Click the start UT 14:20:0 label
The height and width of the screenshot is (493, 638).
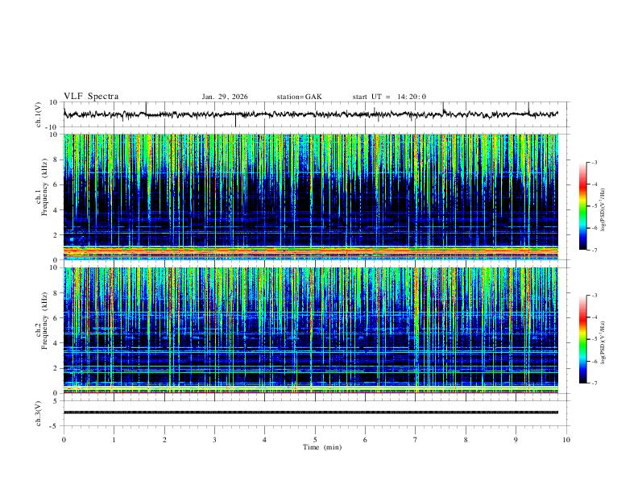pos(389,97)
